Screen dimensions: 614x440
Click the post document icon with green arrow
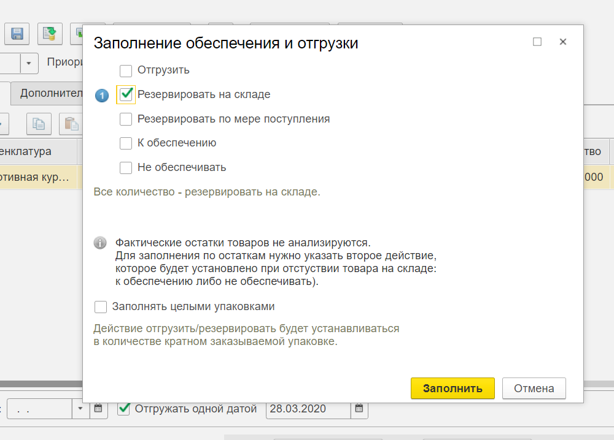tap(50, 34)
